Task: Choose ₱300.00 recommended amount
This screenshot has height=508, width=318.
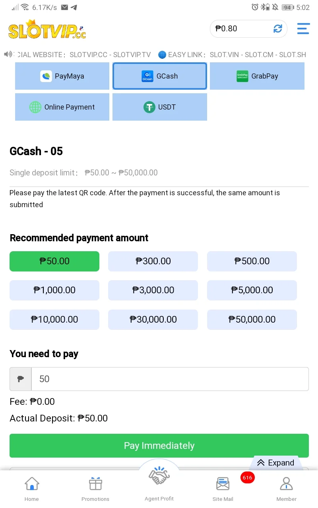Action: [153, 261]
